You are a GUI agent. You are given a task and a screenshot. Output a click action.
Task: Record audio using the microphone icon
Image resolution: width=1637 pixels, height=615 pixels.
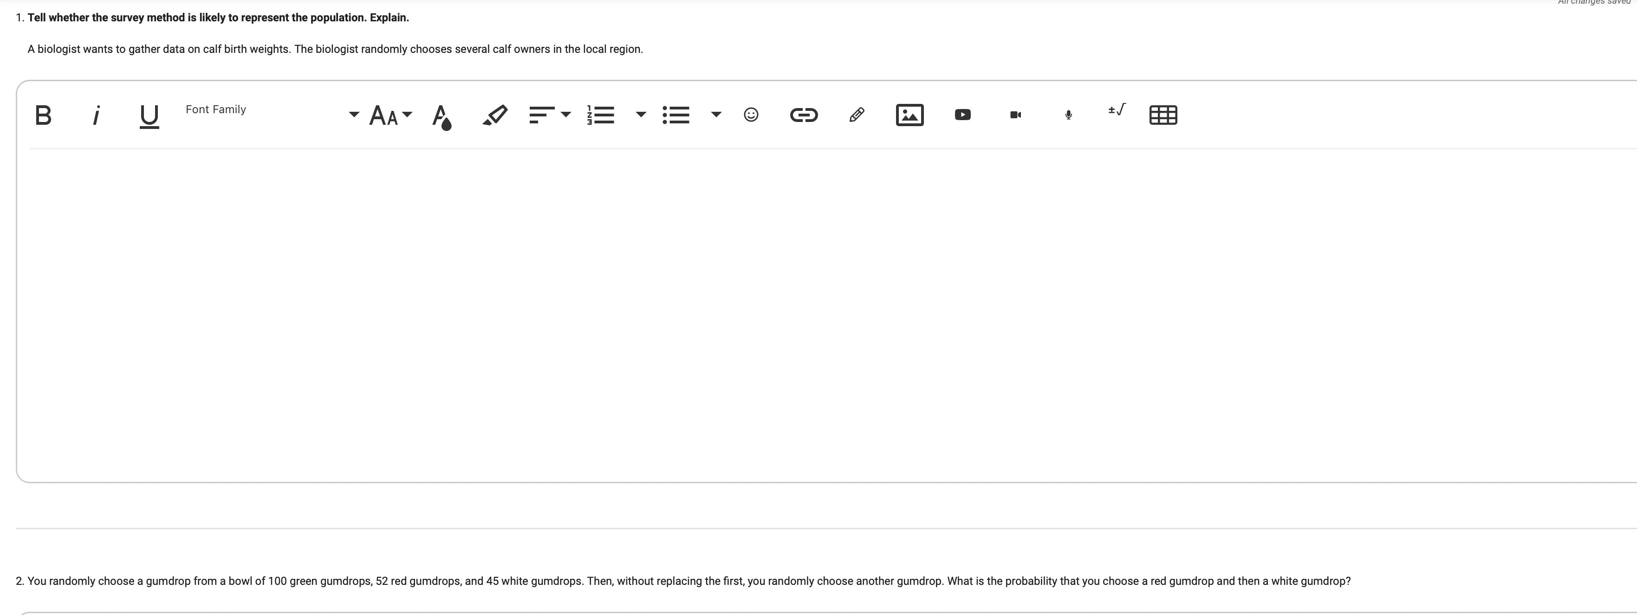[1068, 115]
